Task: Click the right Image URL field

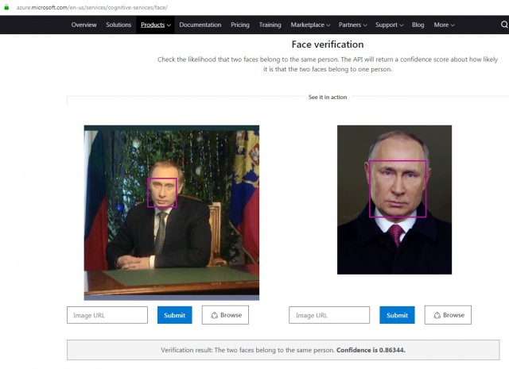Action: (x=329, y=315)
